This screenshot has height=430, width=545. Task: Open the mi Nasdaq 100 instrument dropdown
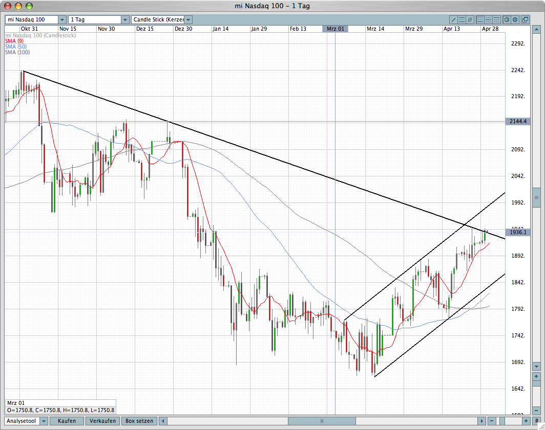pos(62,20)
